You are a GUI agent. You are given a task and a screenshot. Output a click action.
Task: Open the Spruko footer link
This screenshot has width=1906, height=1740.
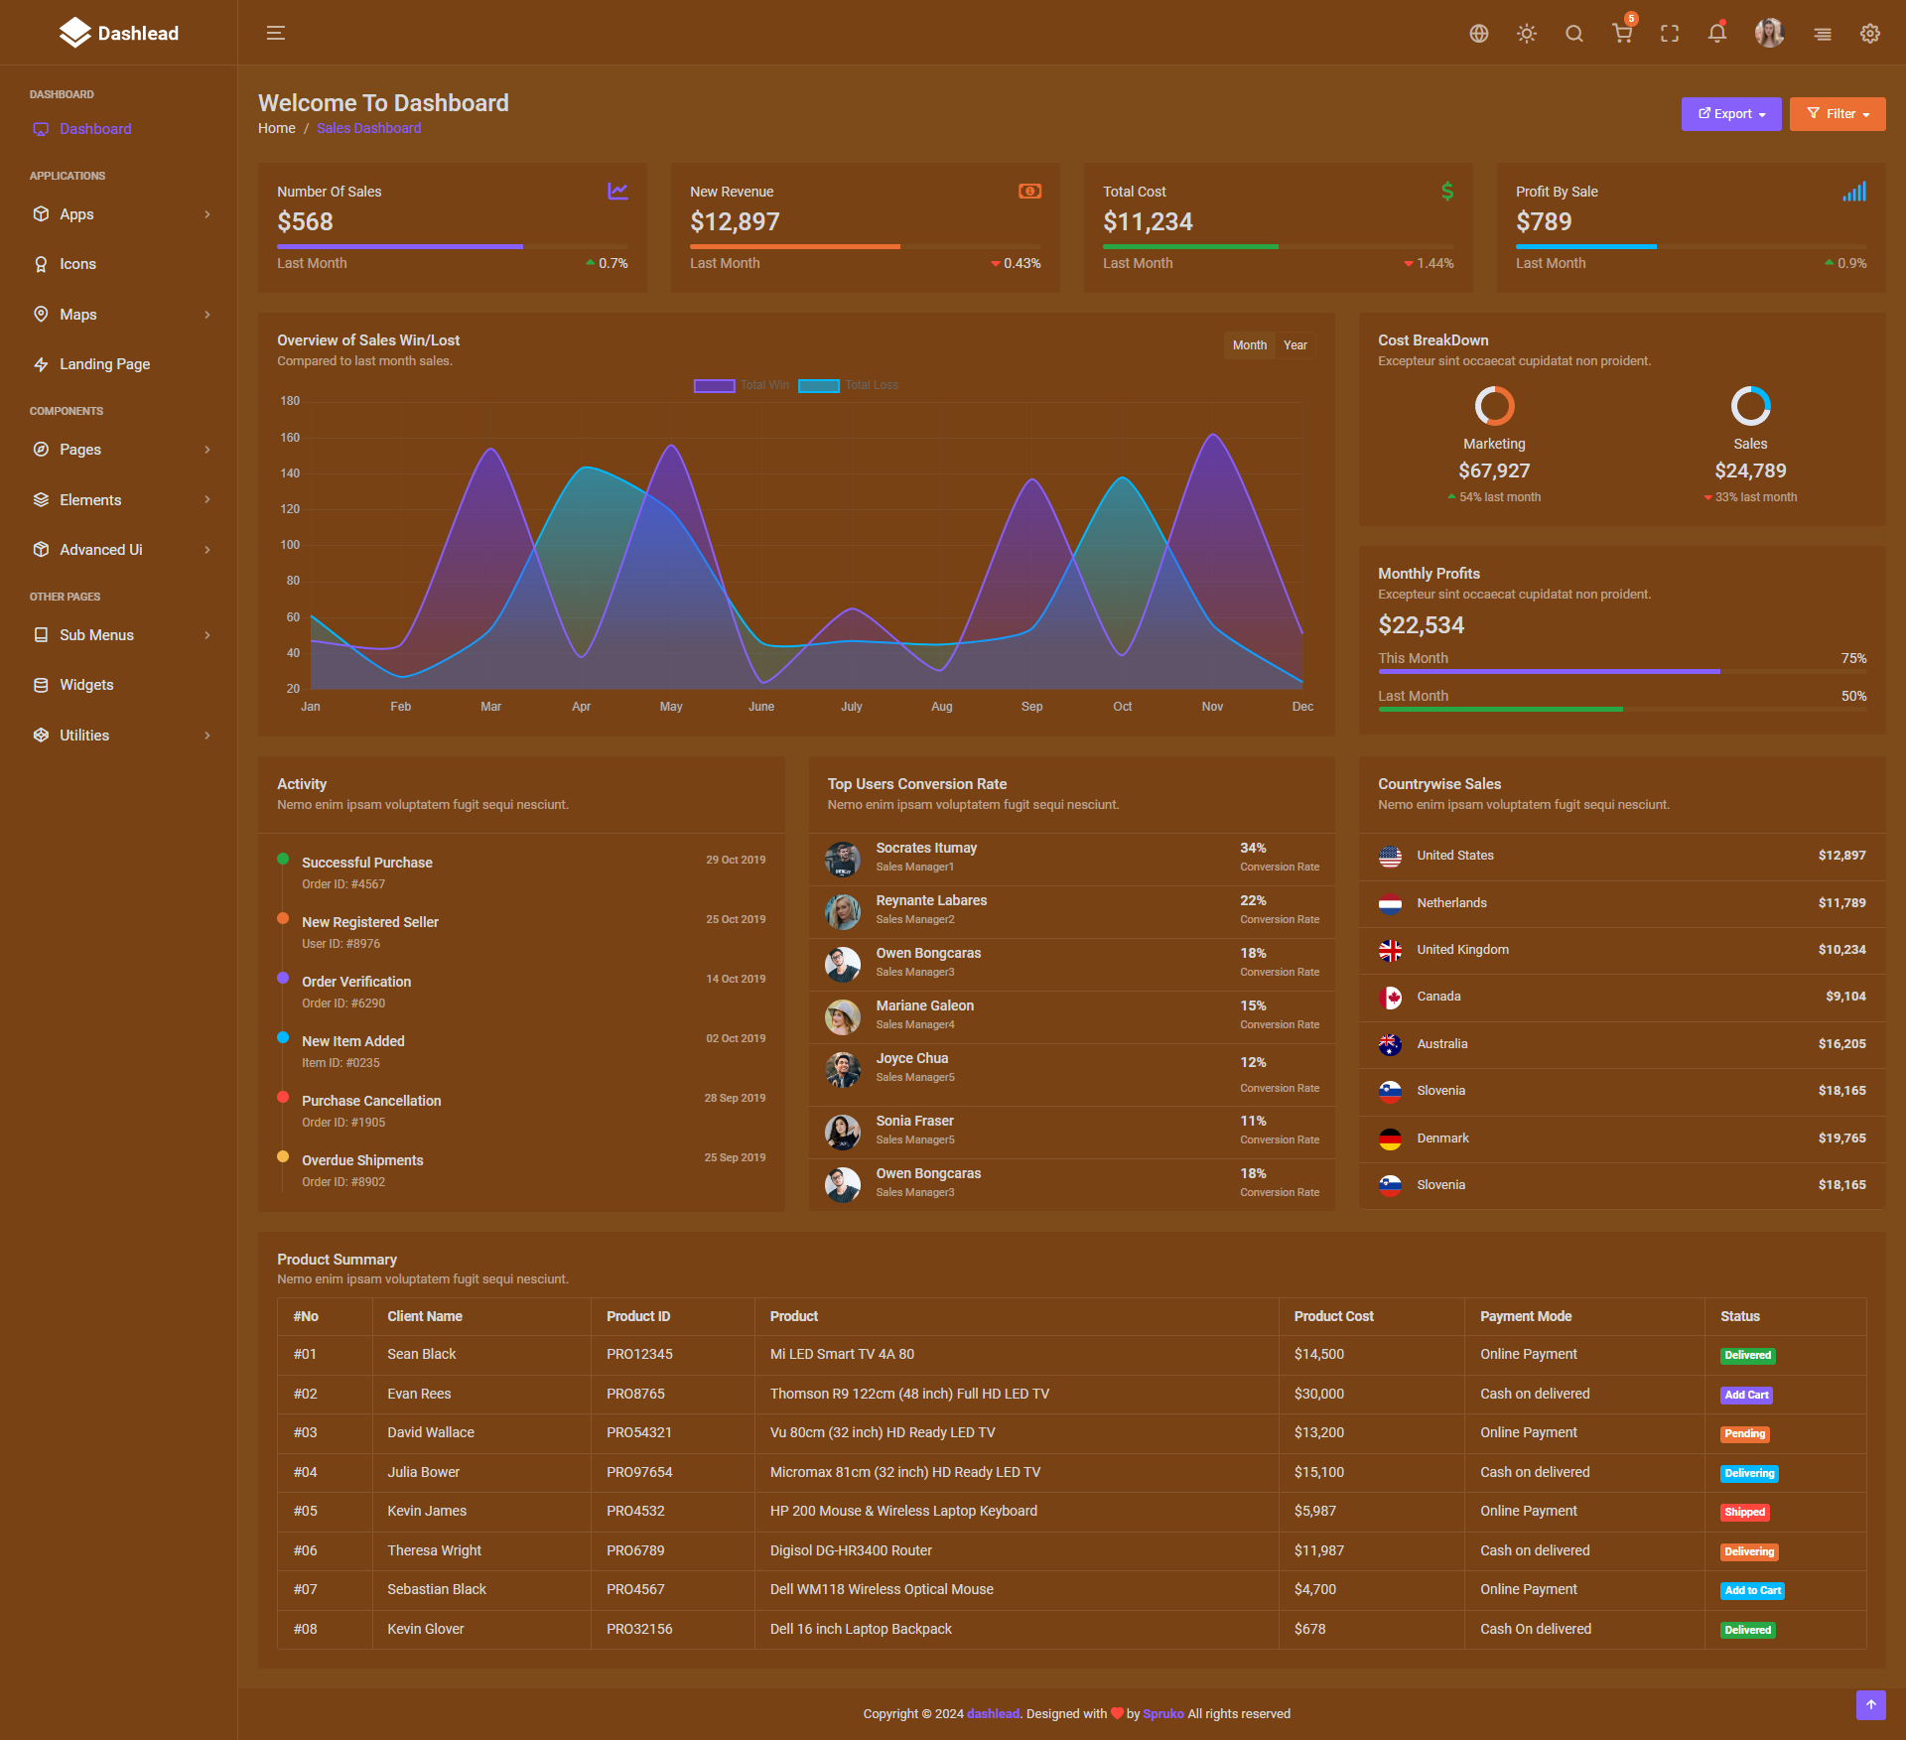(1162, 1714)
